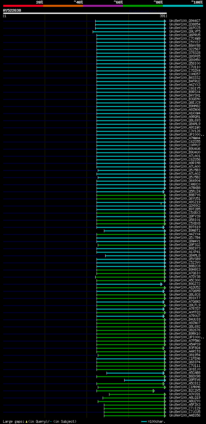Select label UniRef100_Q5MJZ4
This screenshot has width=206, height=424.
click(x=185, y=191)
